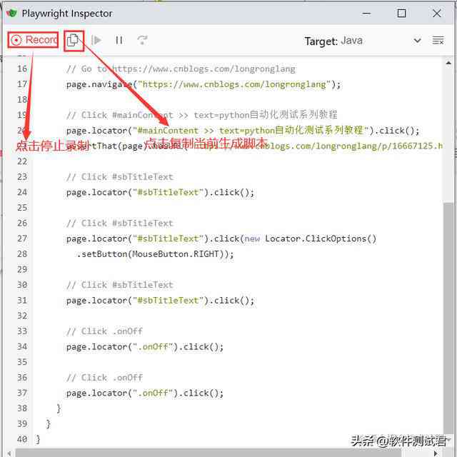Click line 34 .onOff click statement

pos(144,347)
